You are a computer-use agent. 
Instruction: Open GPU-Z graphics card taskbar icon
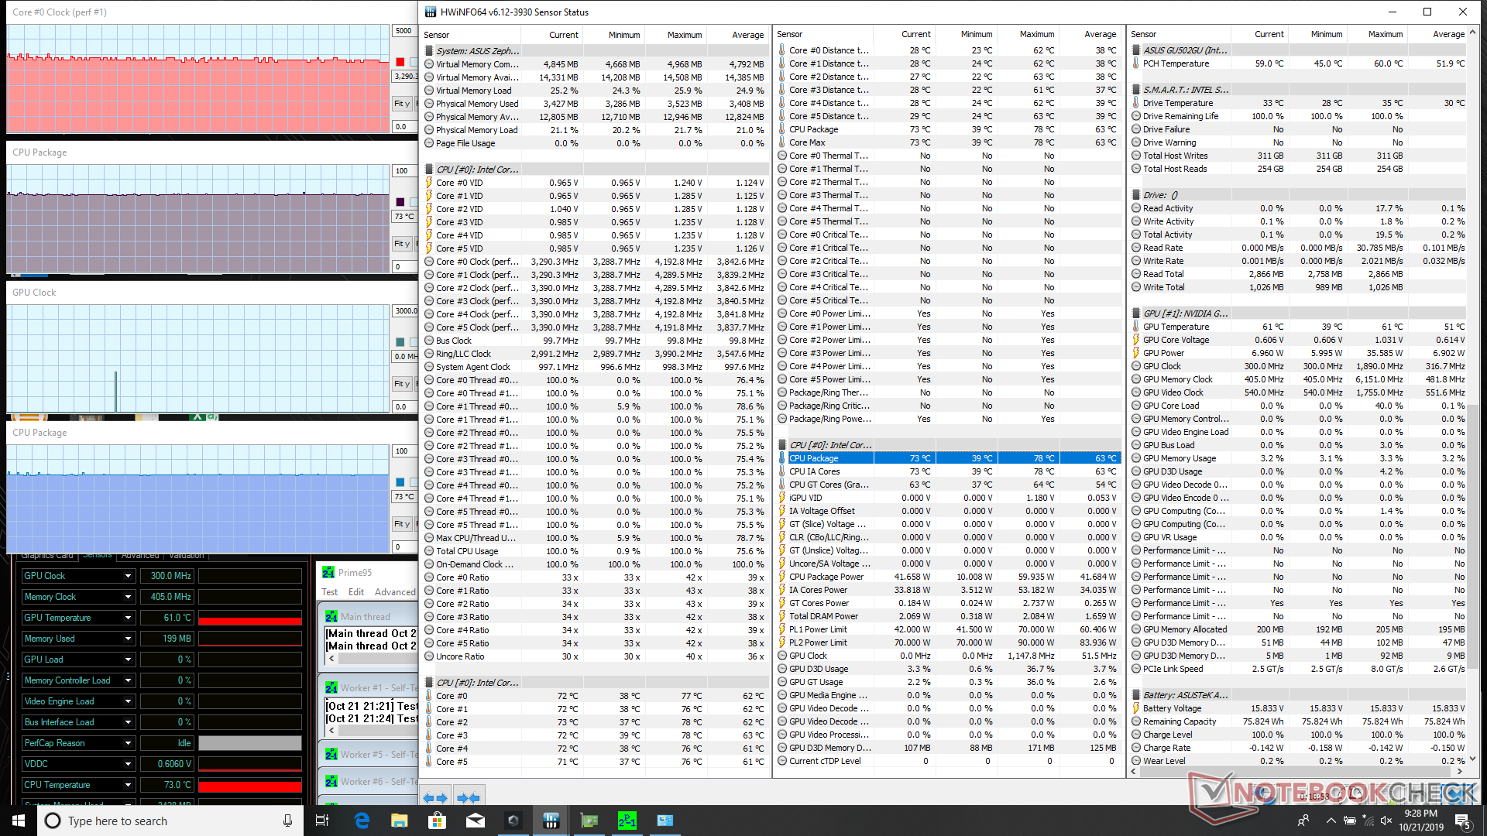click(x=589, y=821)
